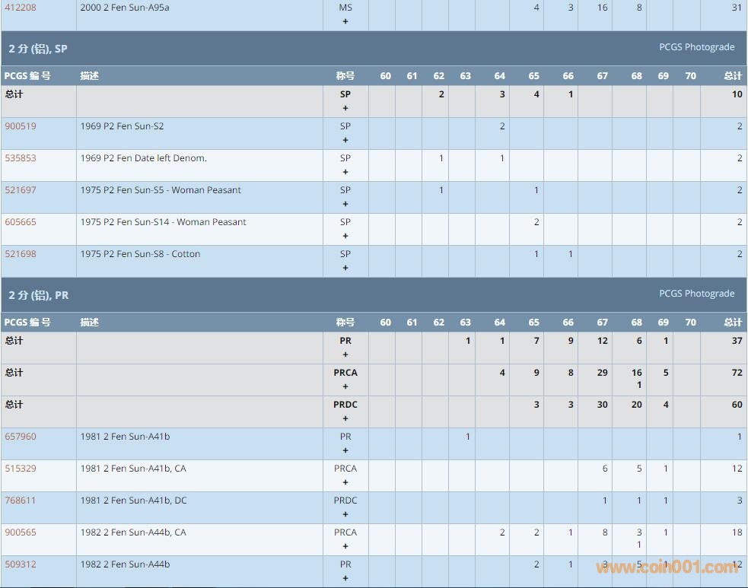Expand plus sign under SP total row
The image size is (748, 588).
click(345, 108)
